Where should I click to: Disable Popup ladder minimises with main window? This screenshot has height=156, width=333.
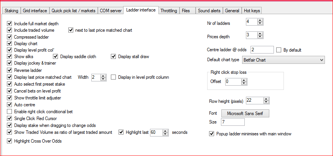[x=211, y=134]
